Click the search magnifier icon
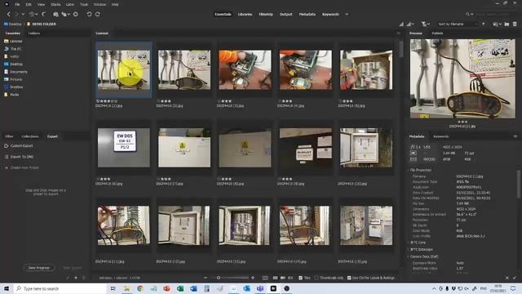The width and height of the screenshot is (522, 294). pyautogui.click(x=467, y=15)
